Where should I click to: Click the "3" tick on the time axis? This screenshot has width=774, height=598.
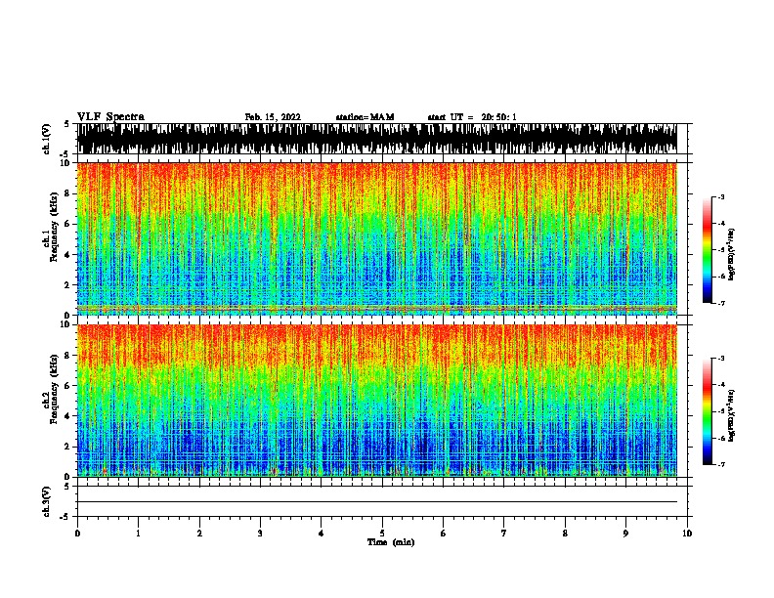[x=260, y=534]
